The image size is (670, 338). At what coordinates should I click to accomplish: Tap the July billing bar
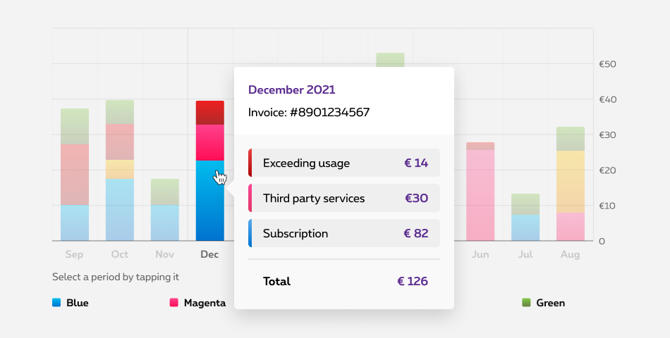tap(525, 218)
